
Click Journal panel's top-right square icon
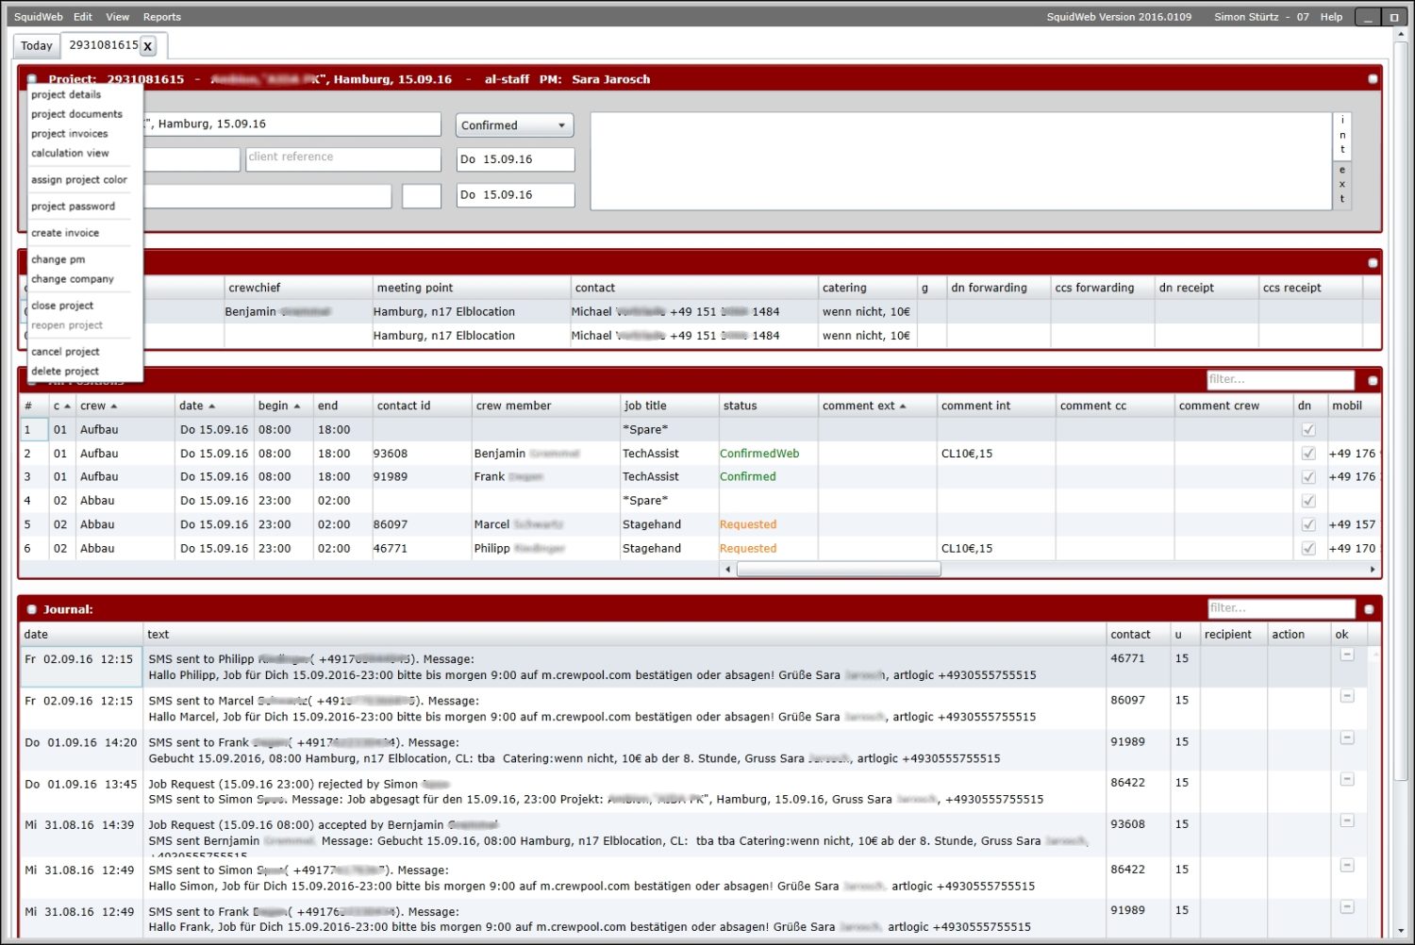tap(1369, 610)
